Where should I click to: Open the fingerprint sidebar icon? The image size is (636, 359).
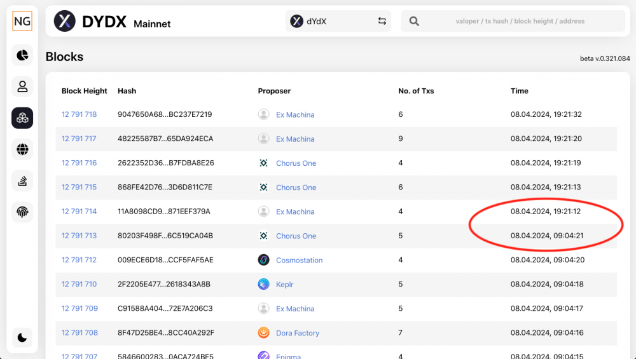click(x=22, y=212)
